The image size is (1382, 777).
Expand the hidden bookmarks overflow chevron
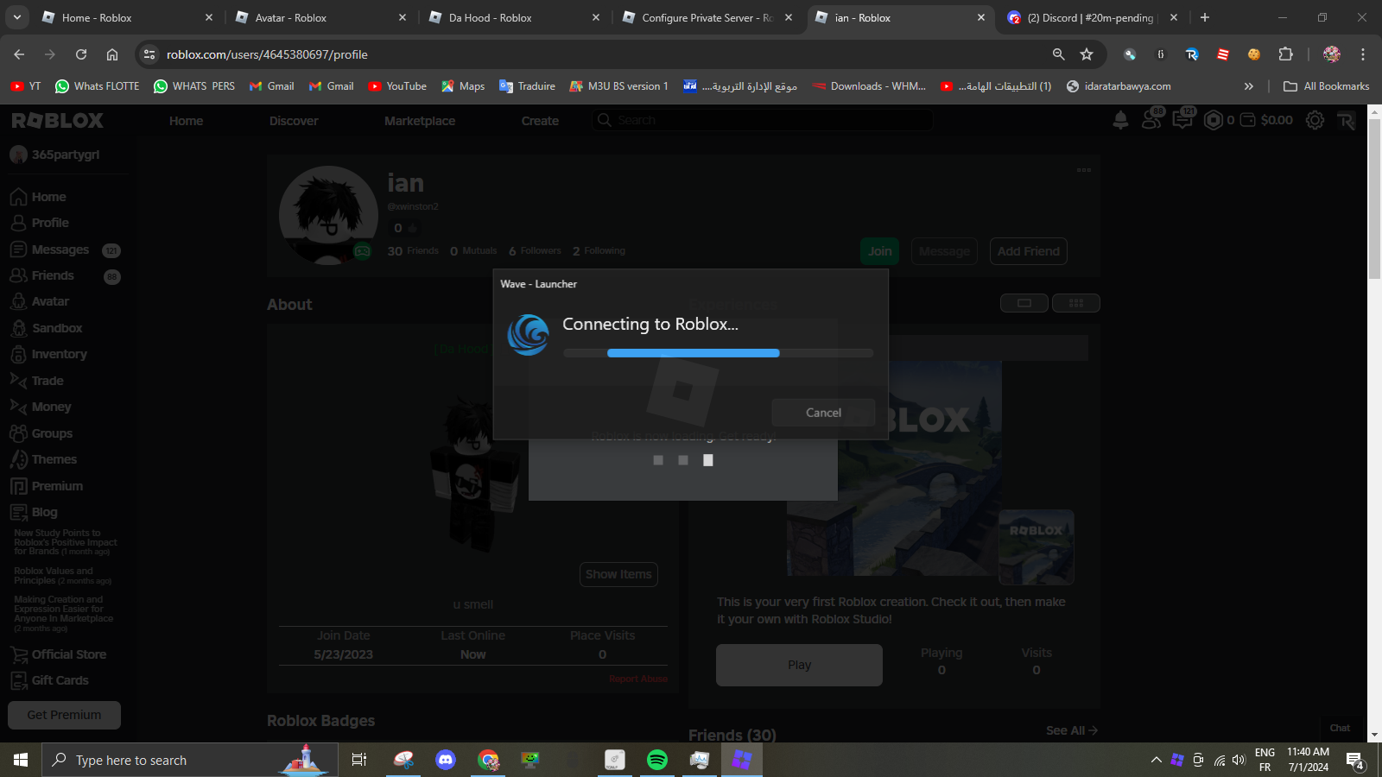tap(1248, 86)
